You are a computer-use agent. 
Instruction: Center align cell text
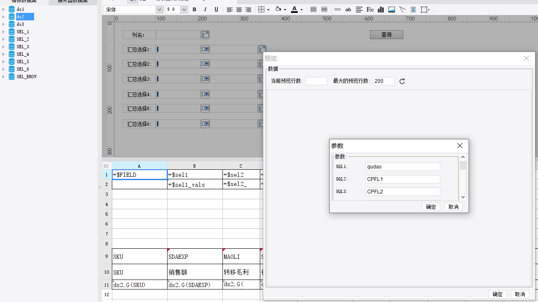tap(239, 10)
